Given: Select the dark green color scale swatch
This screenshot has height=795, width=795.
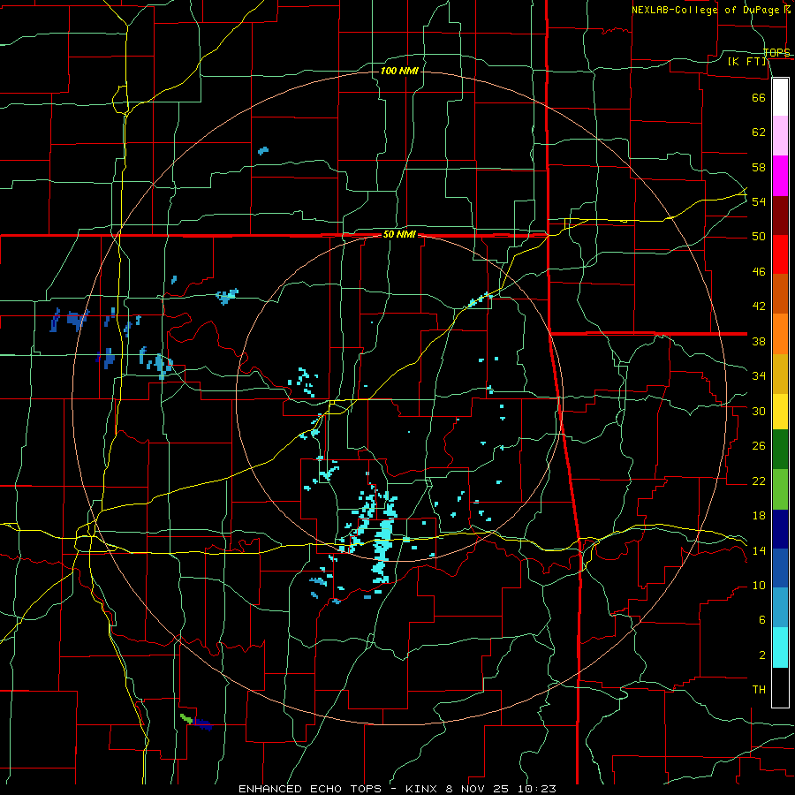Looking at the screenshot, I should coord(780,450).
